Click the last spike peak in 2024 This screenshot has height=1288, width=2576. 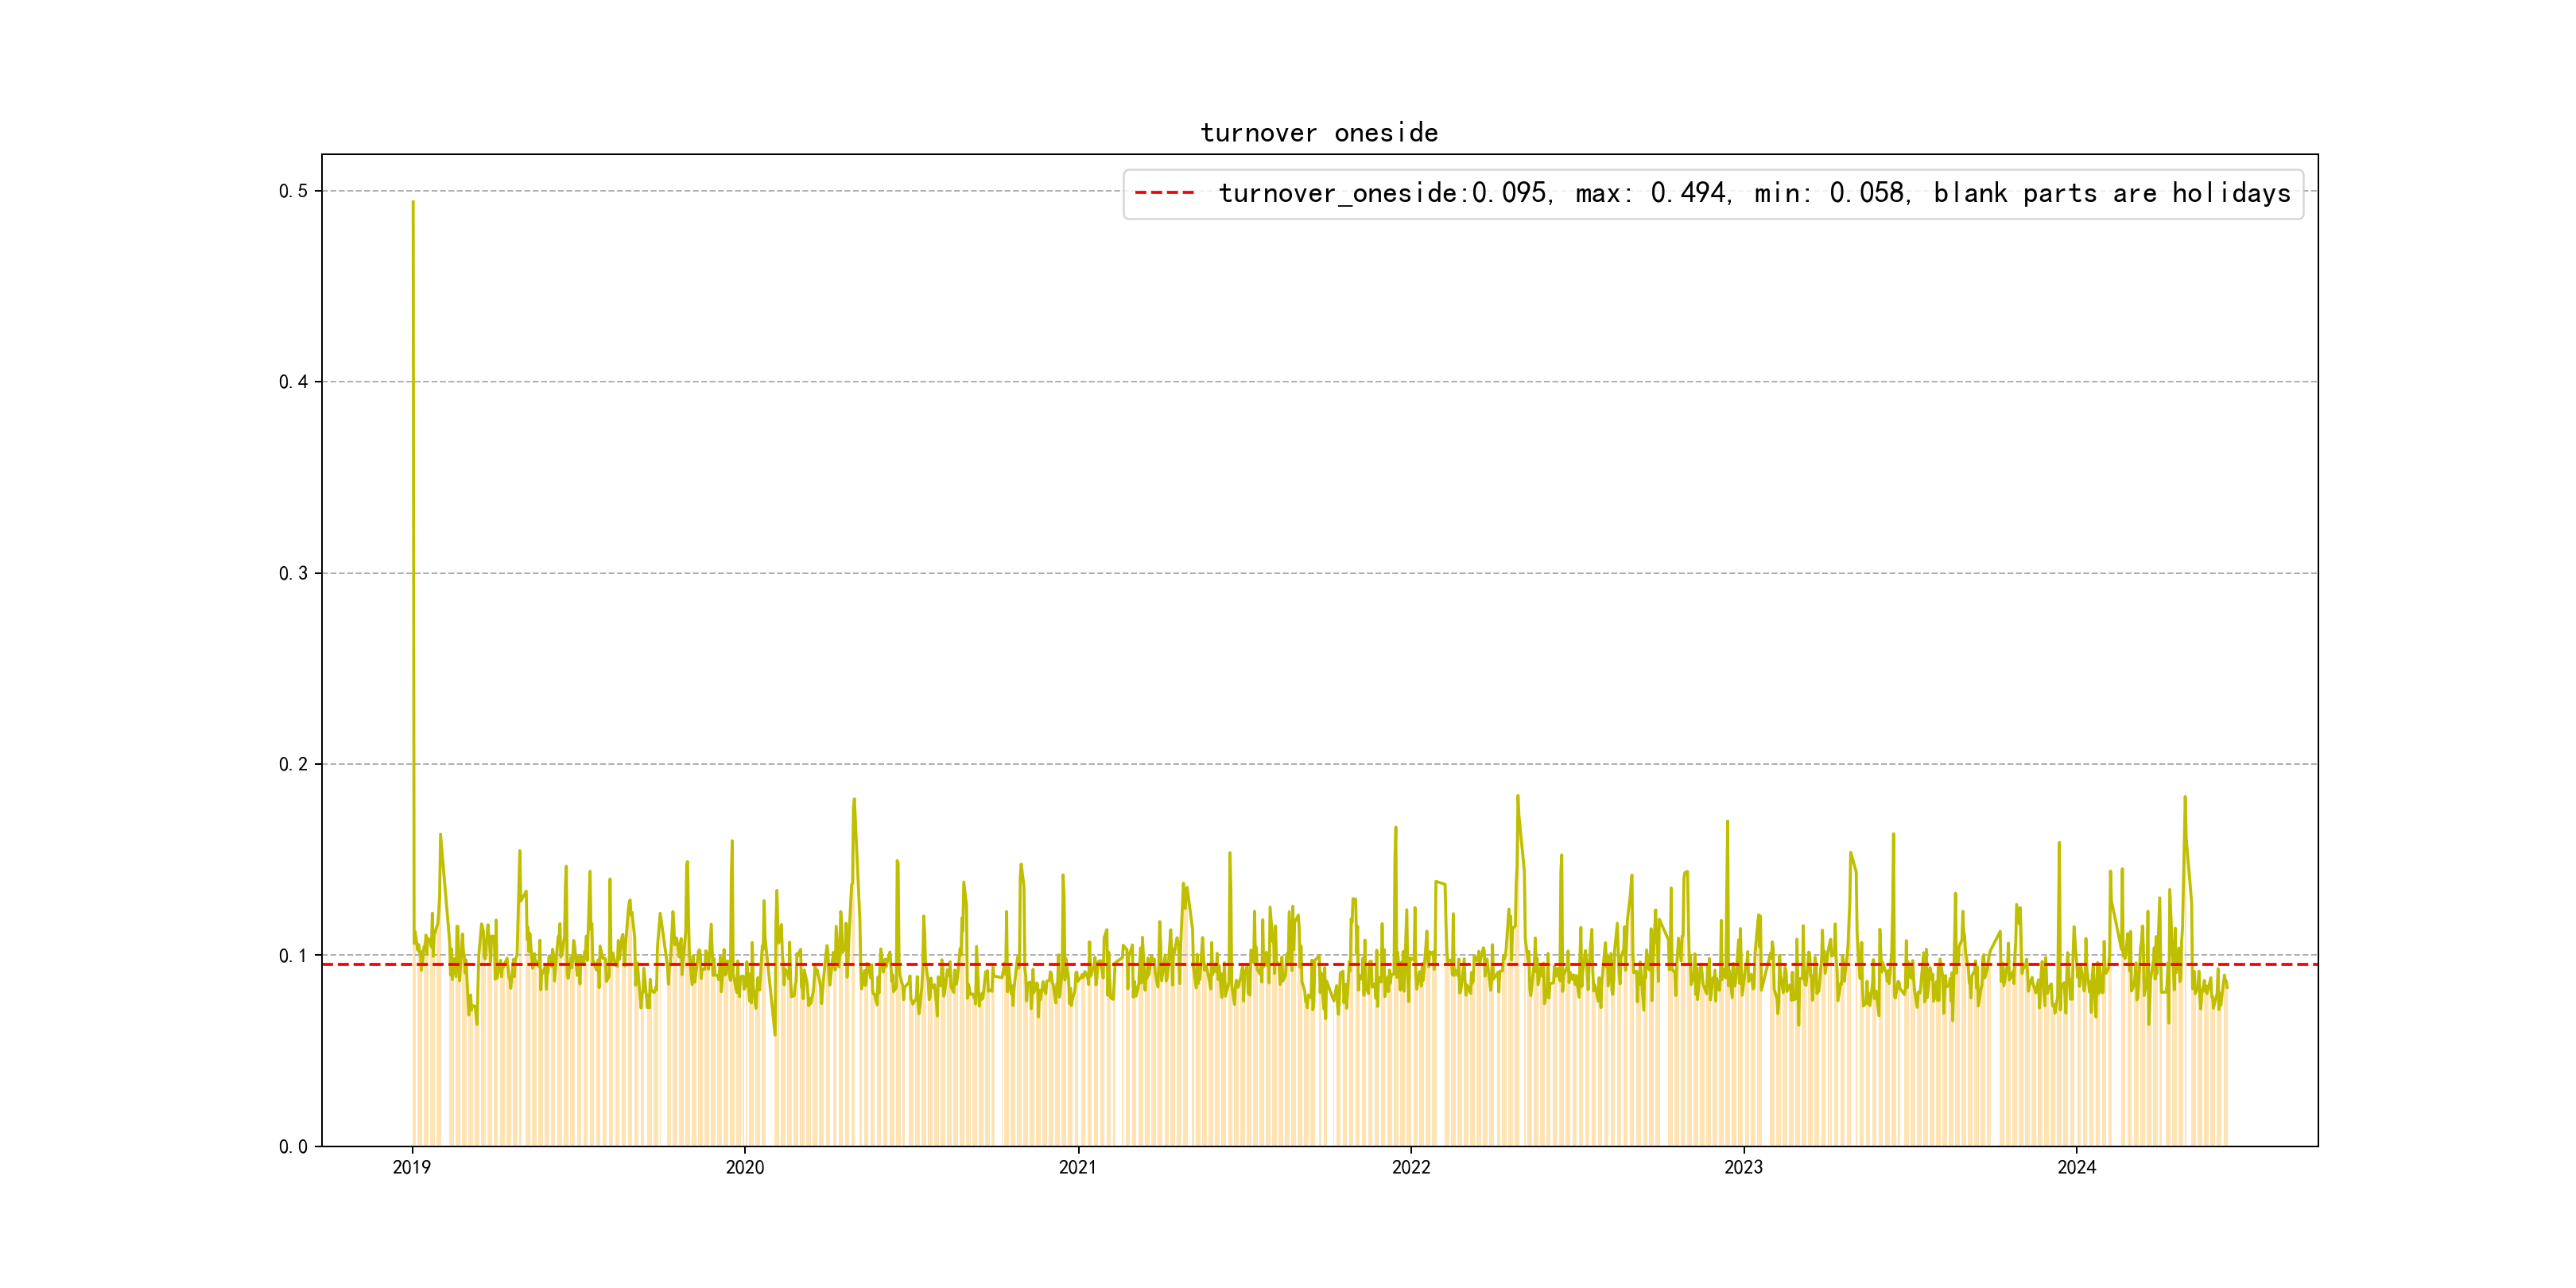pos(2185,798)
